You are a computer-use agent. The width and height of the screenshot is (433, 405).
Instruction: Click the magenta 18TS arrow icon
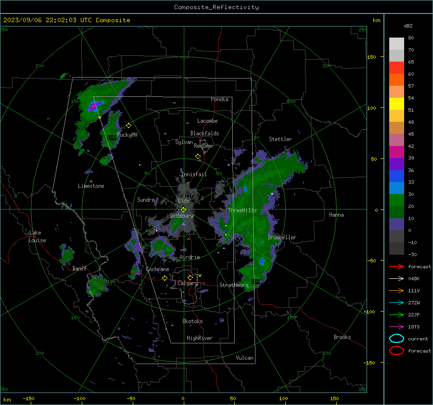(x=396, y=327)
